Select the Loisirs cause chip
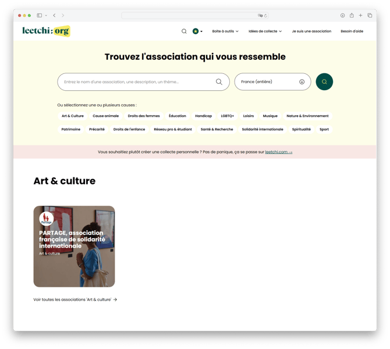390x349 pixels. click(x=249, y=116)
